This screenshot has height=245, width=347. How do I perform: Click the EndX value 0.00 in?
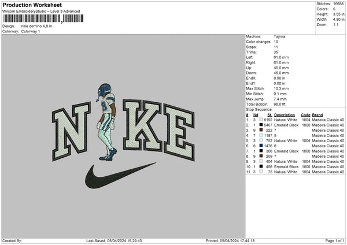[279, 78]
